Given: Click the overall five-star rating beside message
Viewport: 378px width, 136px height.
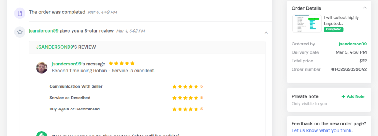Looking at the screenshot, I should [x=121, y=64].
